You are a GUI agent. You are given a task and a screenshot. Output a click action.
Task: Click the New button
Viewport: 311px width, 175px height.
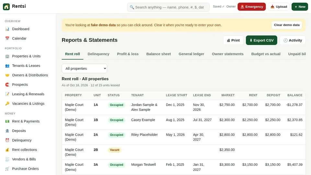[x=300, y=7]
